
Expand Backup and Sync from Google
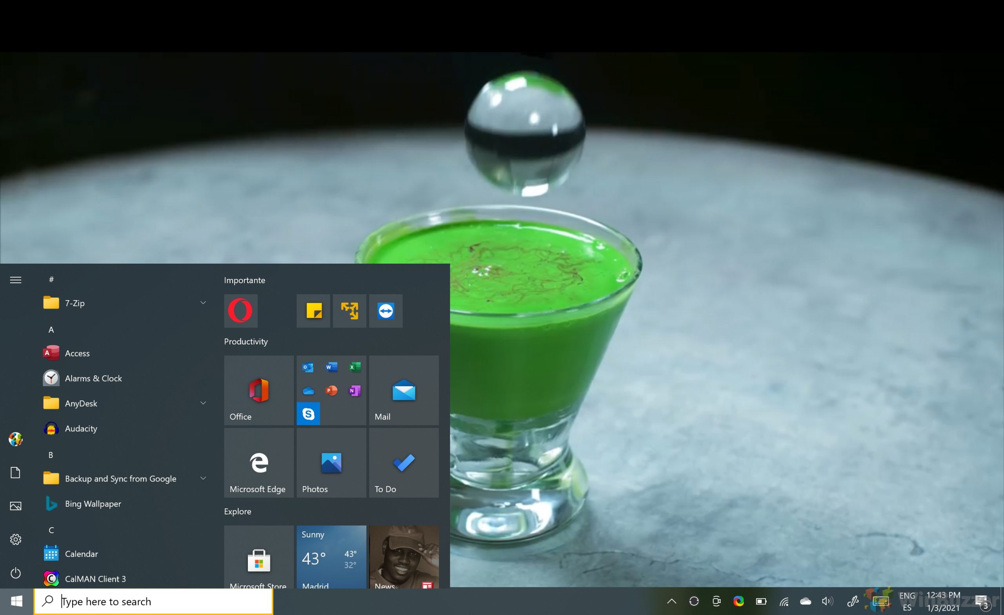coord(124,478)
